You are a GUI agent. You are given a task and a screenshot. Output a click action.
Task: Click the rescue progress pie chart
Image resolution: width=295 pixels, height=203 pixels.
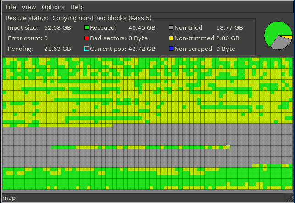point(278,35)
